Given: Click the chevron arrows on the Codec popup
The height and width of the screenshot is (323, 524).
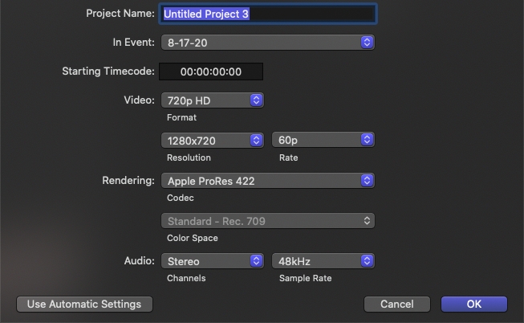Looking at the screenshot, I should [x=367, y=181].
